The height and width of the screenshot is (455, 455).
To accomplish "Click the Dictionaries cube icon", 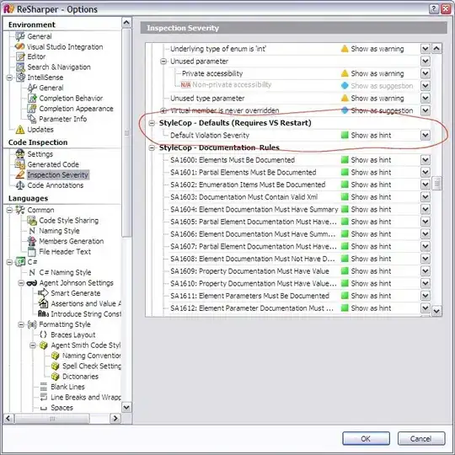I will pos(55,377).
